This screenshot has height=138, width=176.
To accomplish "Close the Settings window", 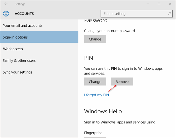I will click(170, 4).
